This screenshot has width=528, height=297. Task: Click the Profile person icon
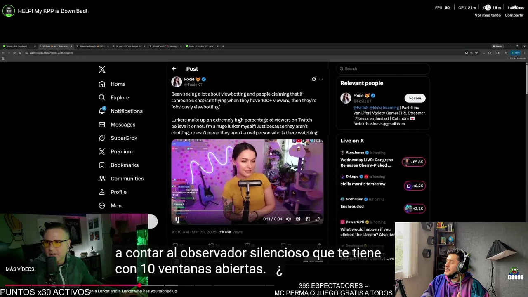point(102,192)
